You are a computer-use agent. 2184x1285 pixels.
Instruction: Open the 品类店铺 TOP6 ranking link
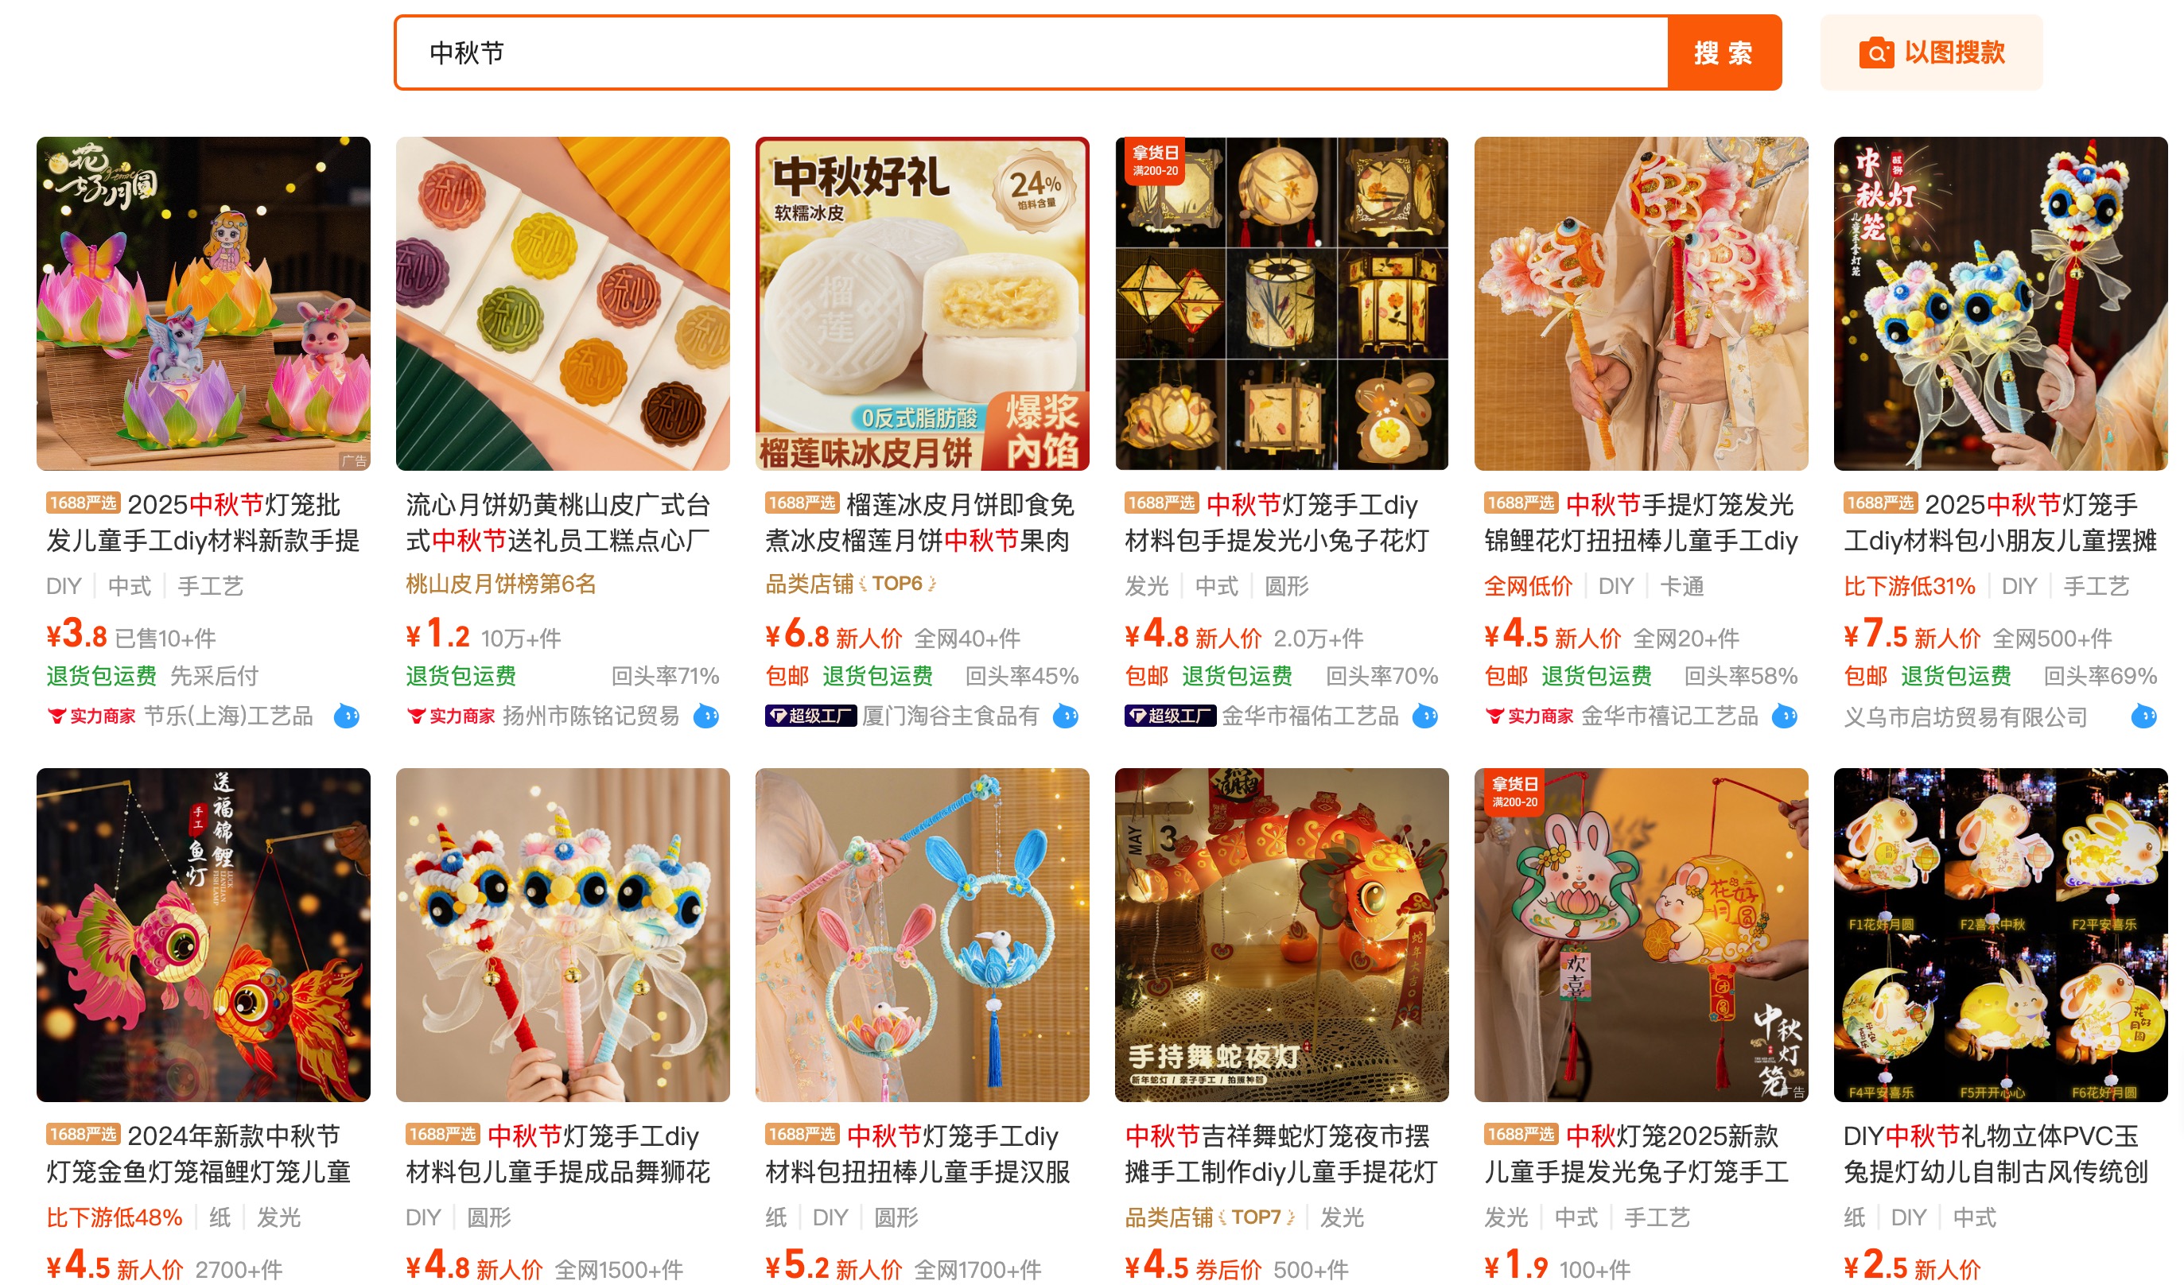(x=850, y=584)
